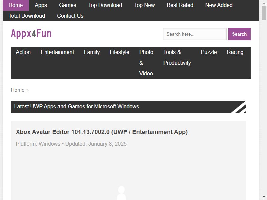Browse the Puzzle category
Viewport: 267px width, 200px height.
[x=209, y=52]
